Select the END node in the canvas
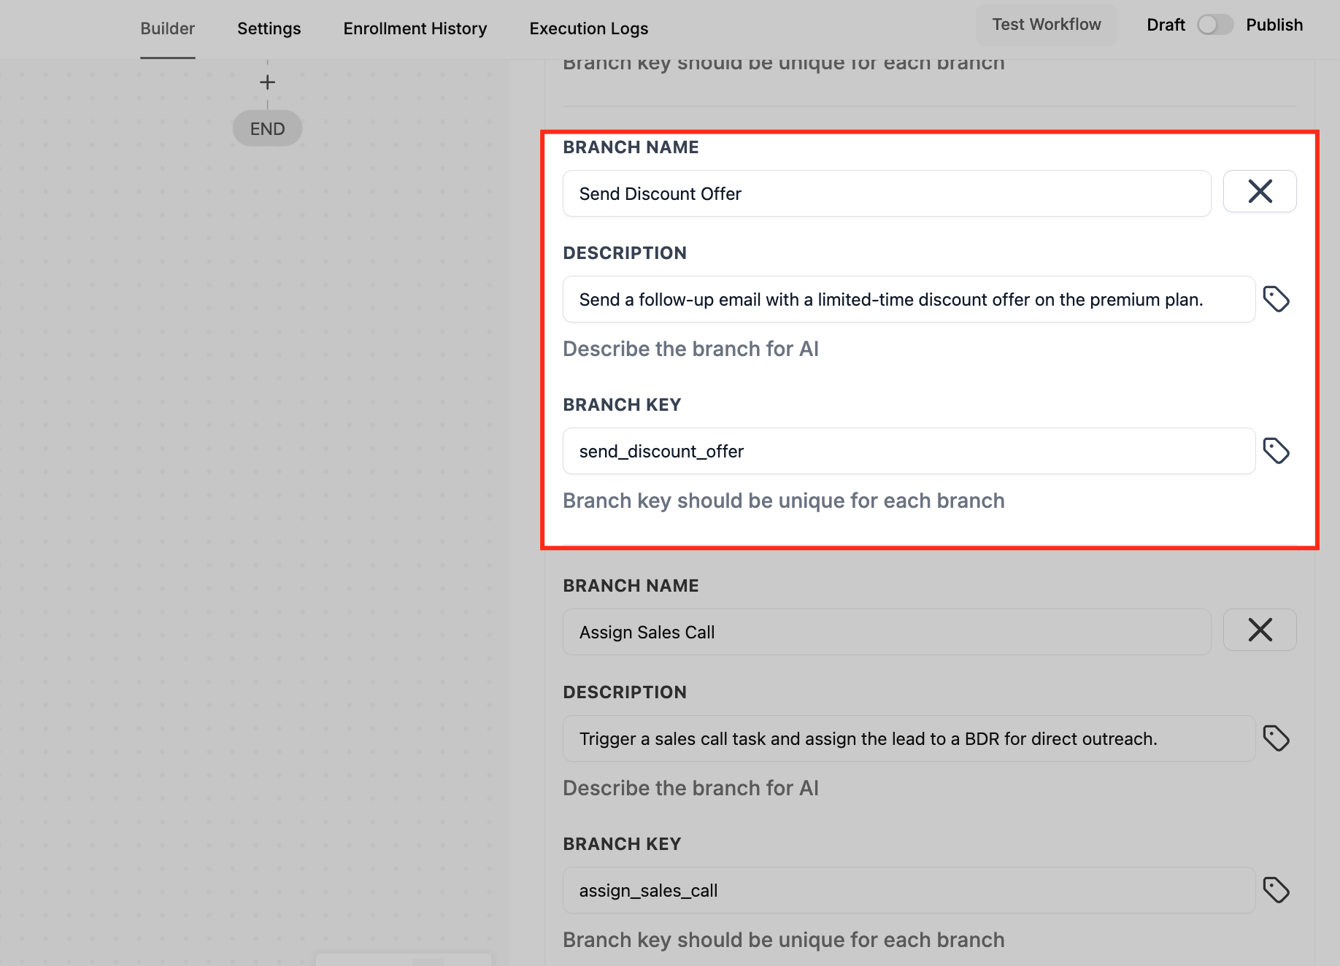 (x=267, y=128)
